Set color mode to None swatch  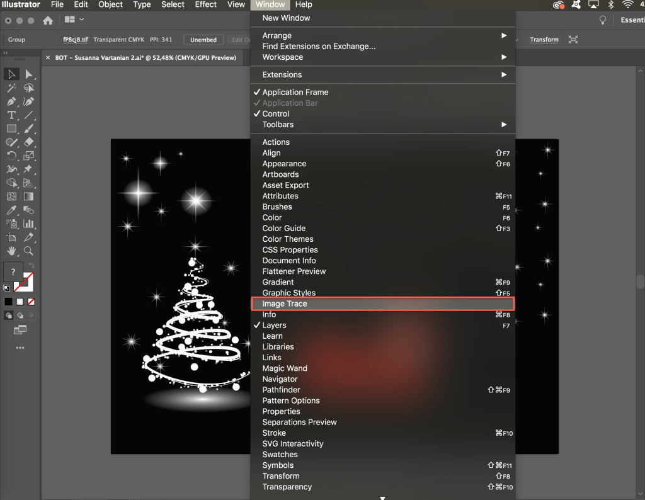[31, 302]
